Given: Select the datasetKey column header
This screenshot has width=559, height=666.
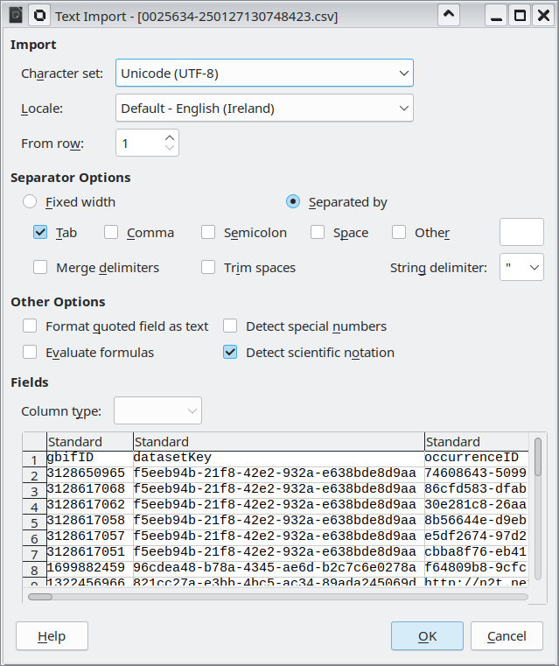Looking at the screenshot, I should (278, 442).
